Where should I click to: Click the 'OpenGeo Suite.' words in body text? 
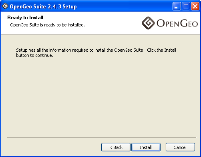click(129, 50)
